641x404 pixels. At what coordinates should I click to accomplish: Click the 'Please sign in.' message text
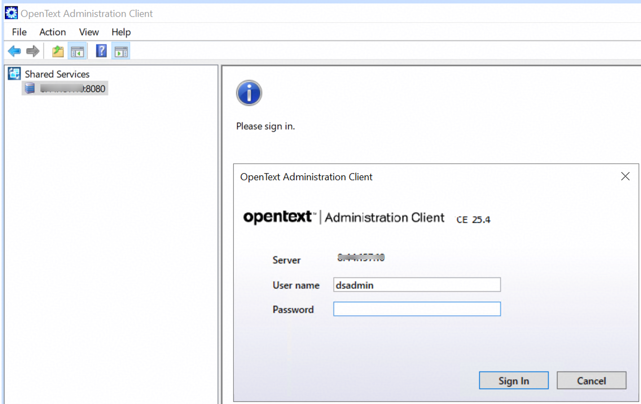(x=265, y=126)
